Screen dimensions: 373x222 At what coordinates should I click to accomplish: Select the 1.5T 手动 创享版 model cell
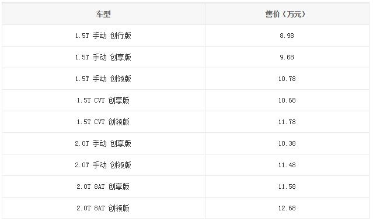(x=103, y=57)
